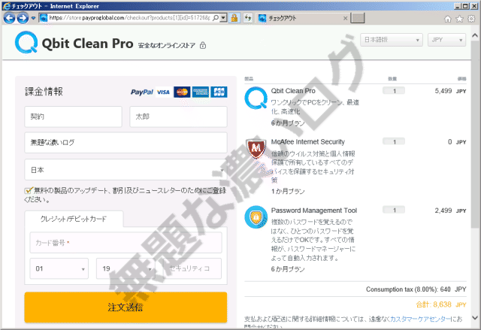Open the expiry year 19 dropdown

126,268
